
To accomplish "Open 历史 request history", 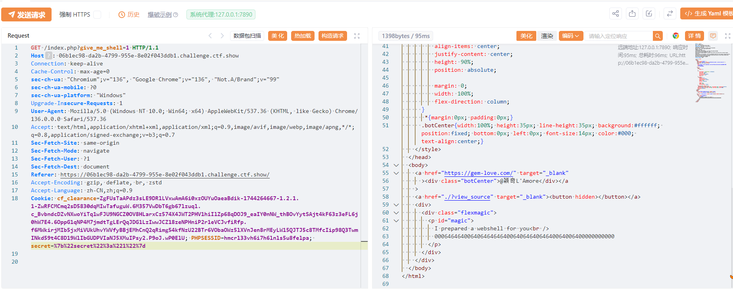I will (x=129, y=15).
